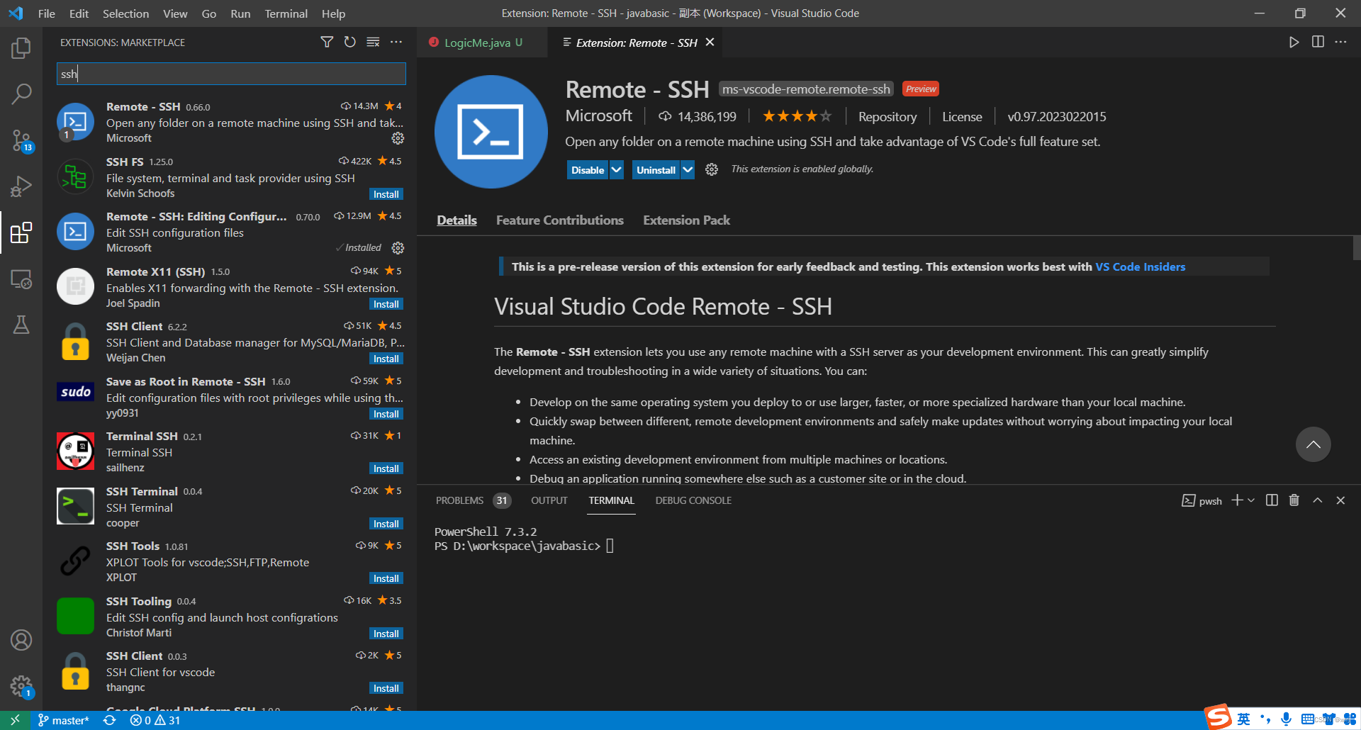Switch to the LogicMe.java tab
This screenshot has width=1361, height=730.
(478, 42)
